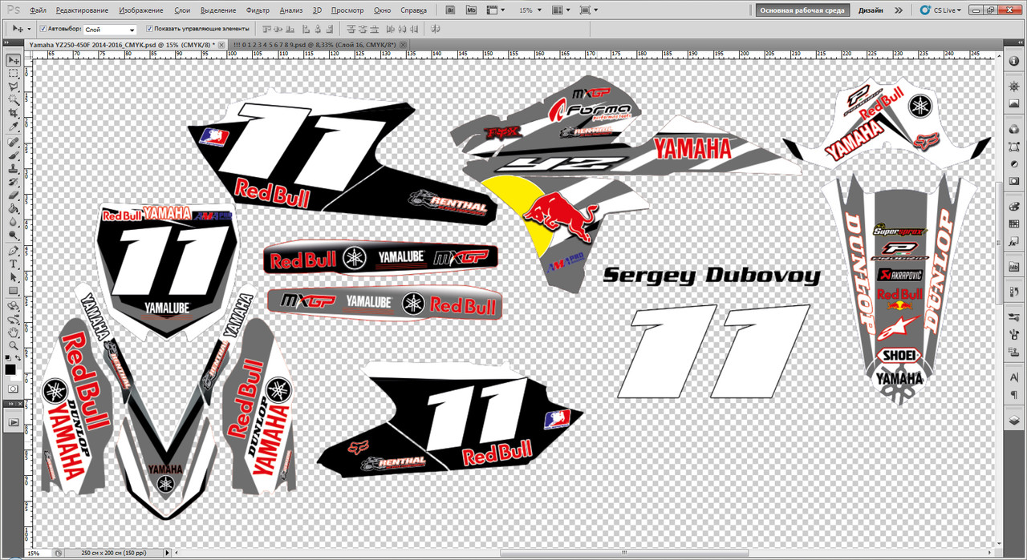Select the Horizontal Type tool
The image size is (1027, 560).
[14, 264]
